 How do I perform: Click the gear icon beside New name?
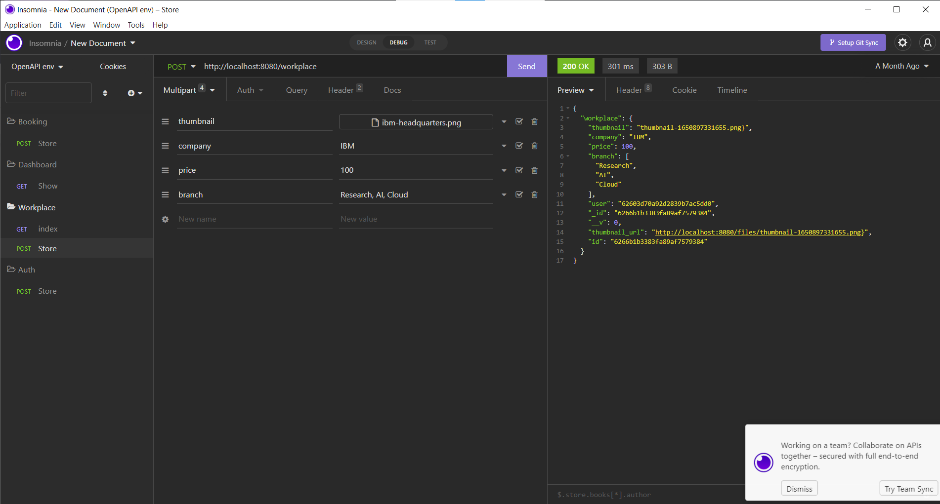point(165,219)
